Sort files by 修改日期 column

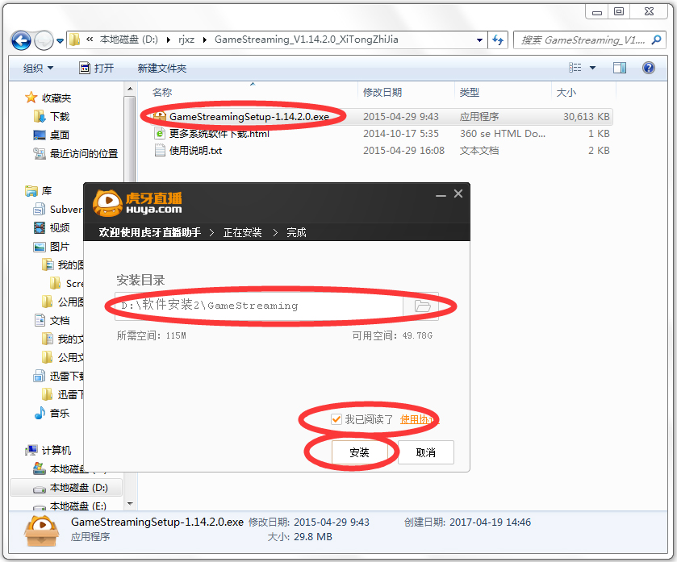(x=382, y=92)
